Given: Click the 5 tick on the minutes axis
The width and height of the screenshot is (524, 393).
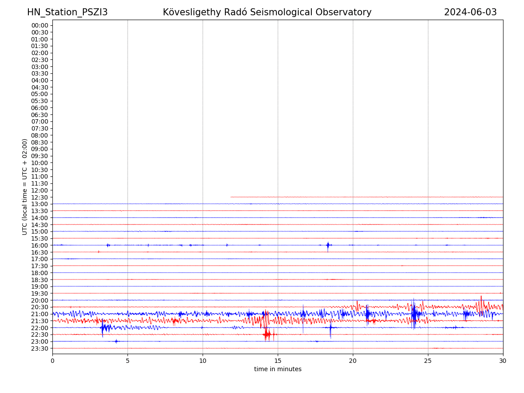Looking at the screenshot, I should (128, 361).
